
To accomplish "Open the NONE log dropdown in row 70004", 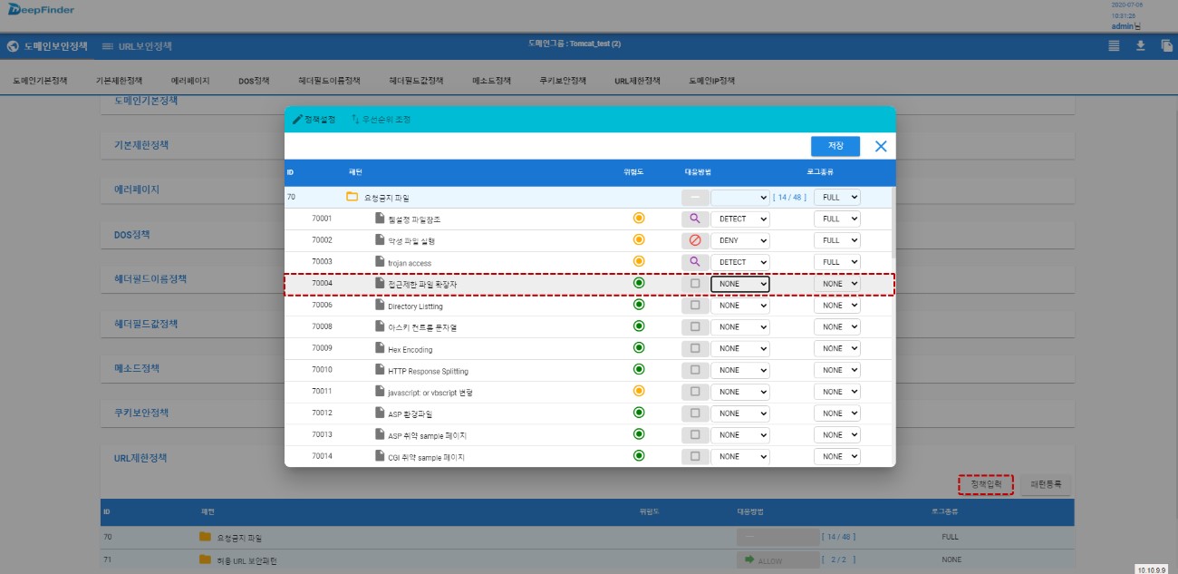I will click(x=837, y=284).
